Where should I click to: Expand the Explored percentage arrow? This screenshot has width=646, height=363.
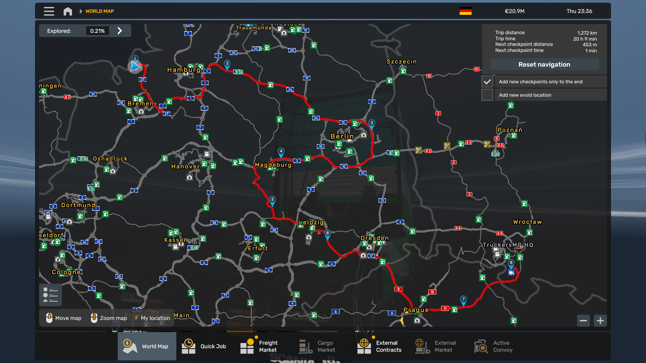120,31
